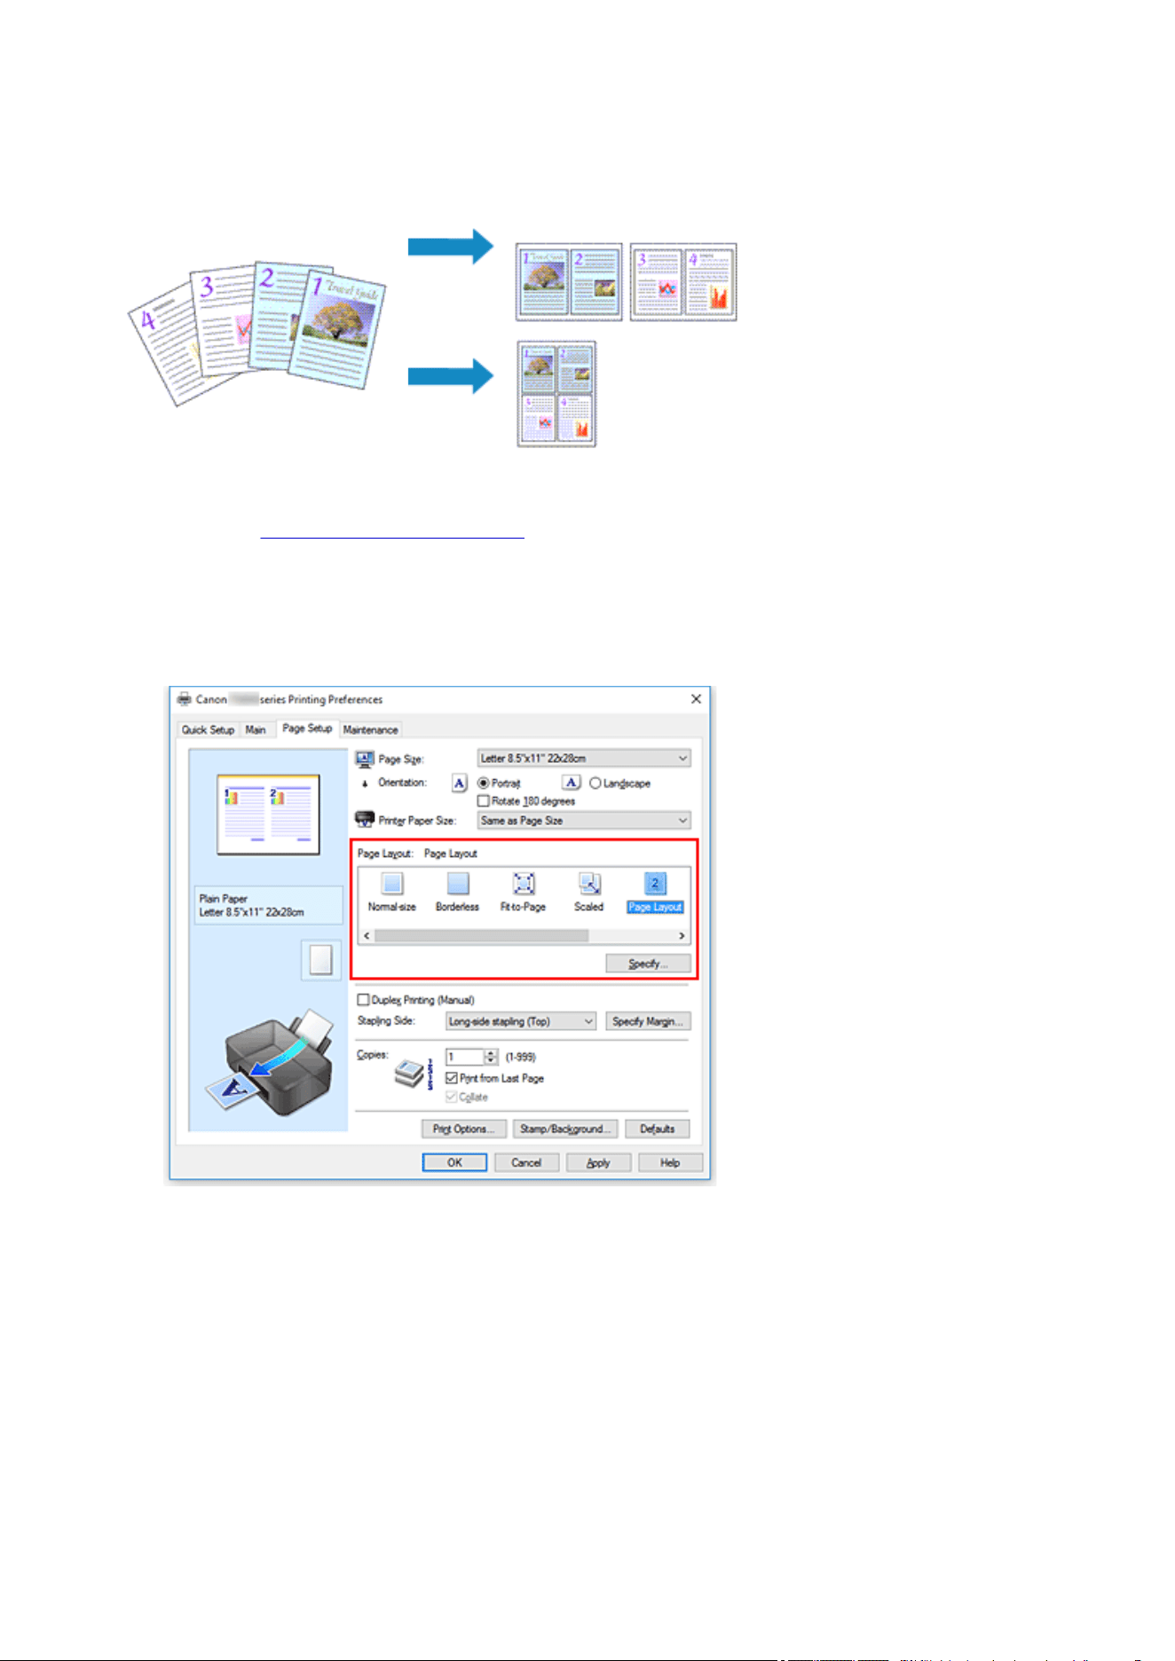Click the printer illustration in preview panel
Image resolution: width=1175 pixels, height=1661 pixels.
pos(271,1062)
